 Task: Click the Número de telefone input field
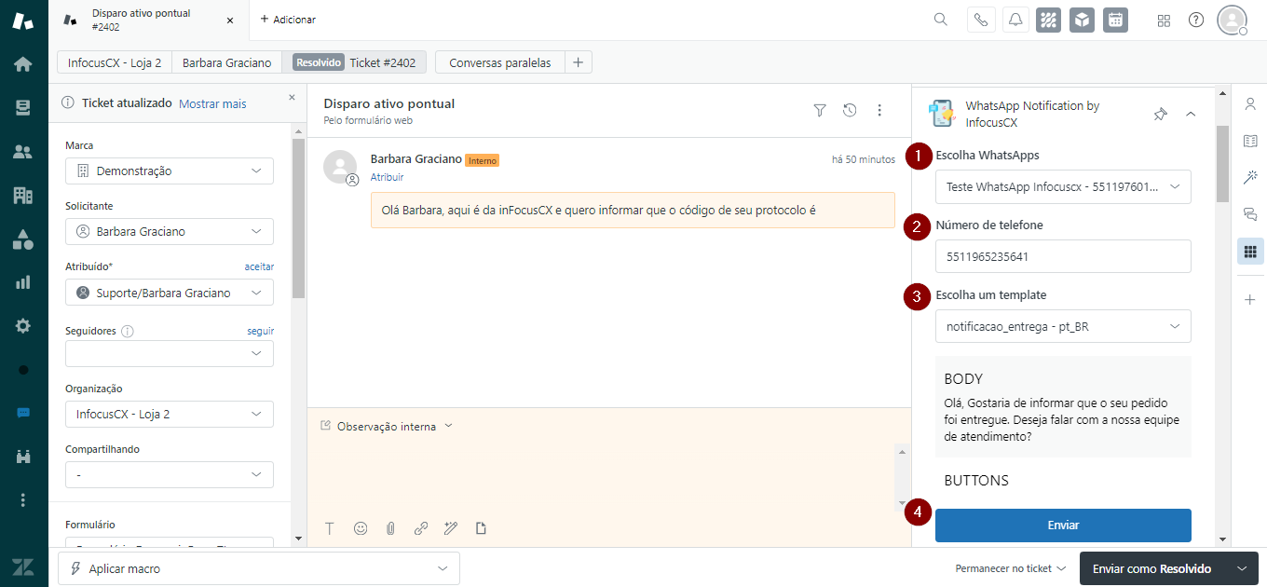click(x=1063, y=256)
